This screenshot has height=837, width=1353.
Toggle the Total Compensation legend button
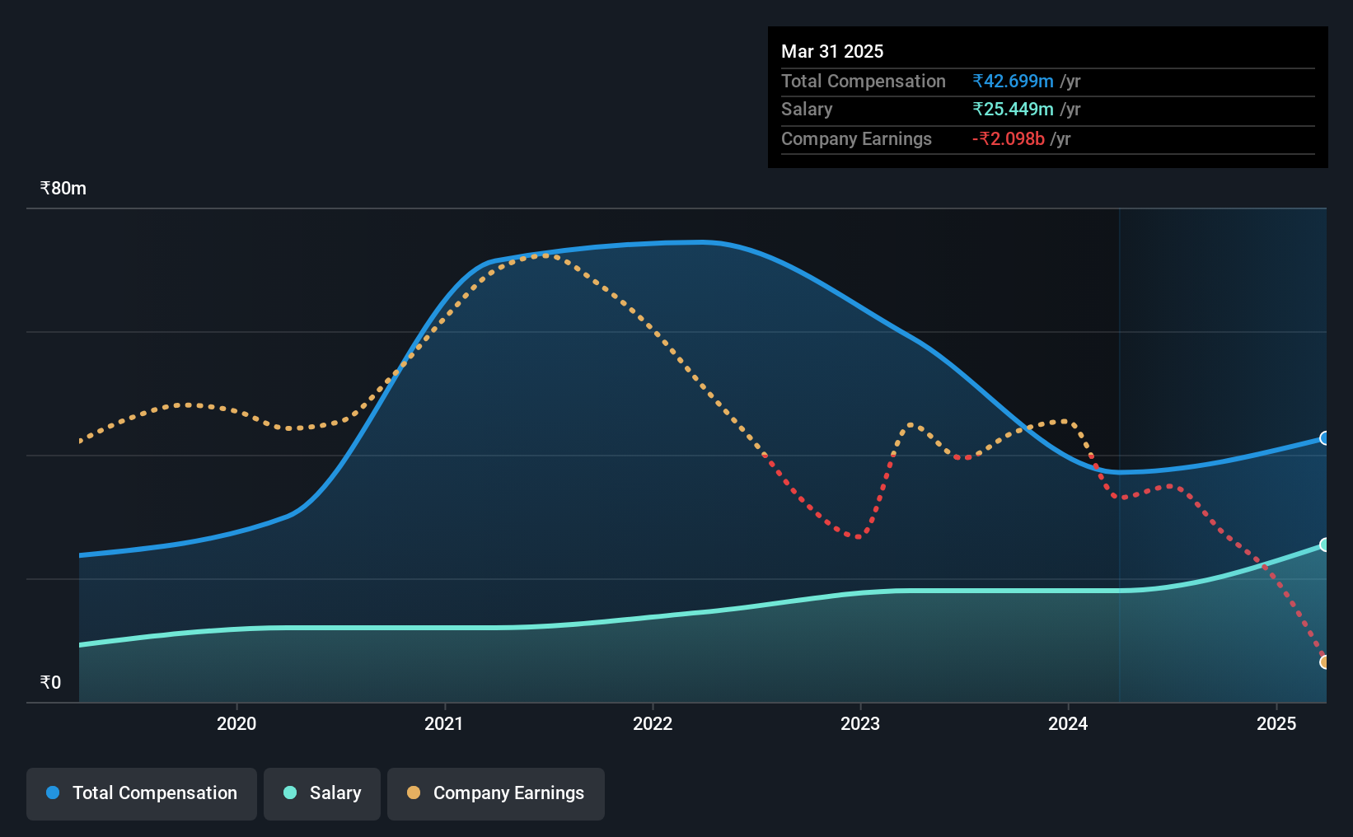142,793
